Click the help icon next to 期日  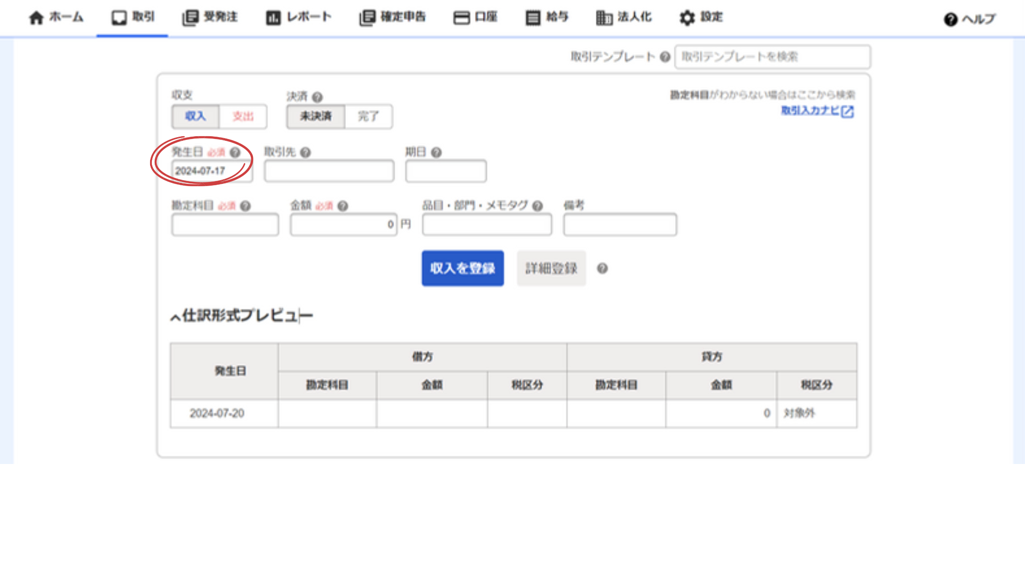[436, 153]
